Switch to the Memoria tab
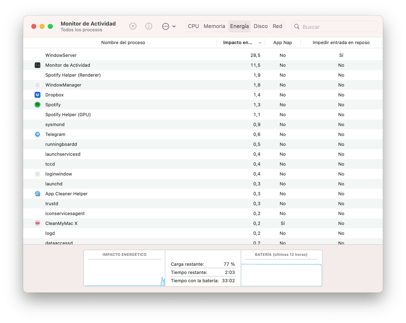406x323 pixels. (214, 26)
